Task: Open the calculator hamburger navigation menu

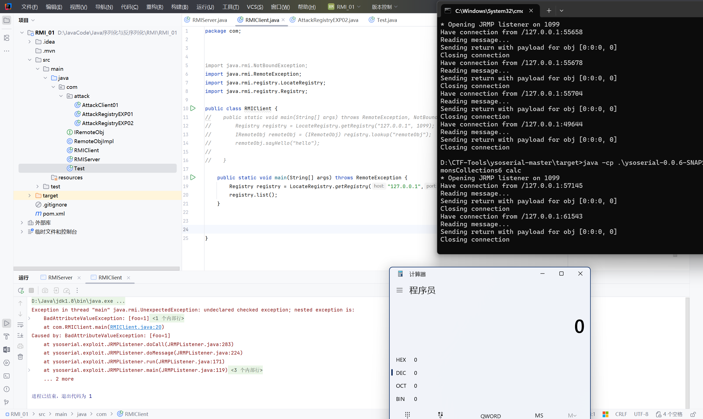Action: (399, 290)
